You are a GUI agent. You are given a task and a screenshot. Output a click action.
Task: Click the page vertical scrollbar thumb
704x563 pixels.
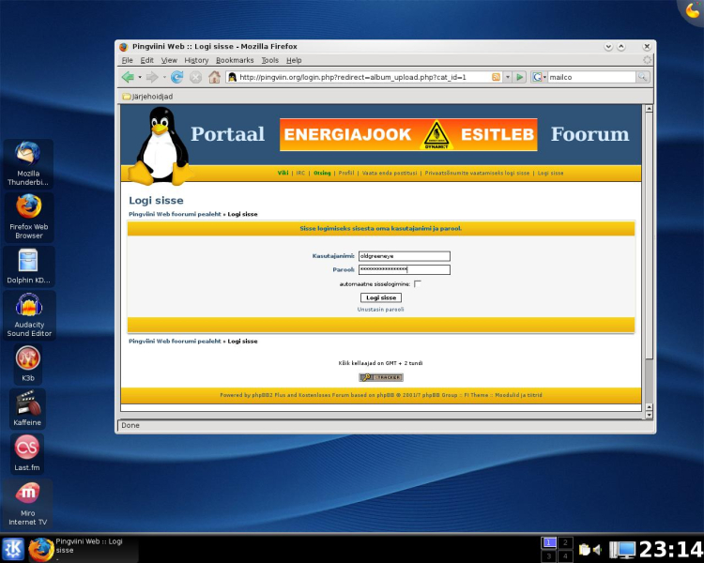tap(649, 236)
